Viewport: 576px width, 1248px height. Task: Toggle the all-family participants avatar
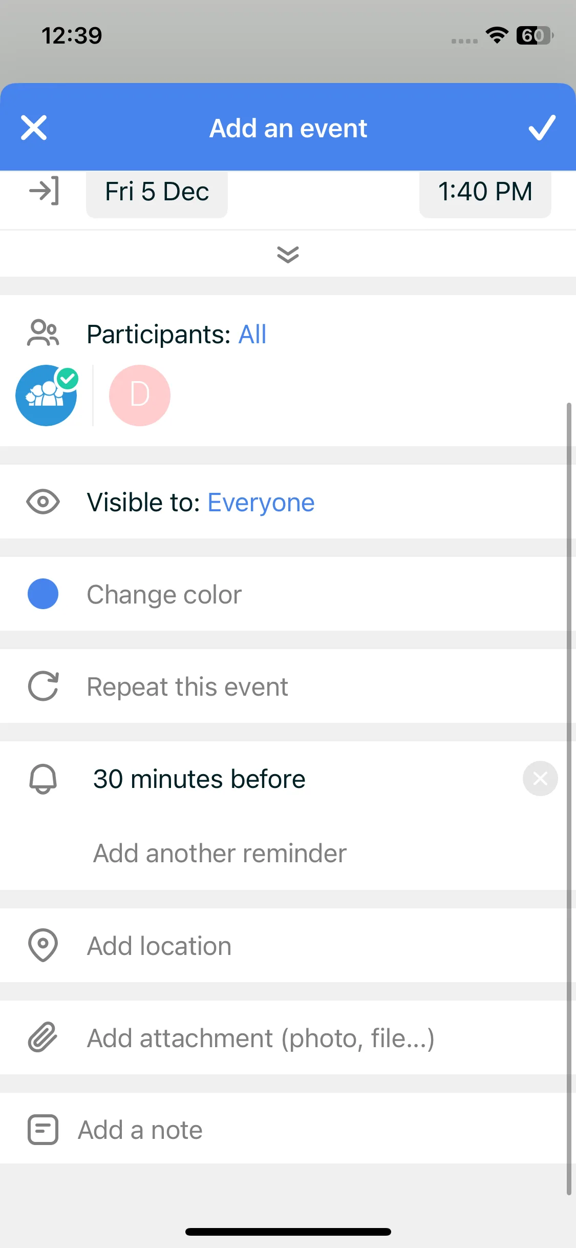tap(46, 396)
